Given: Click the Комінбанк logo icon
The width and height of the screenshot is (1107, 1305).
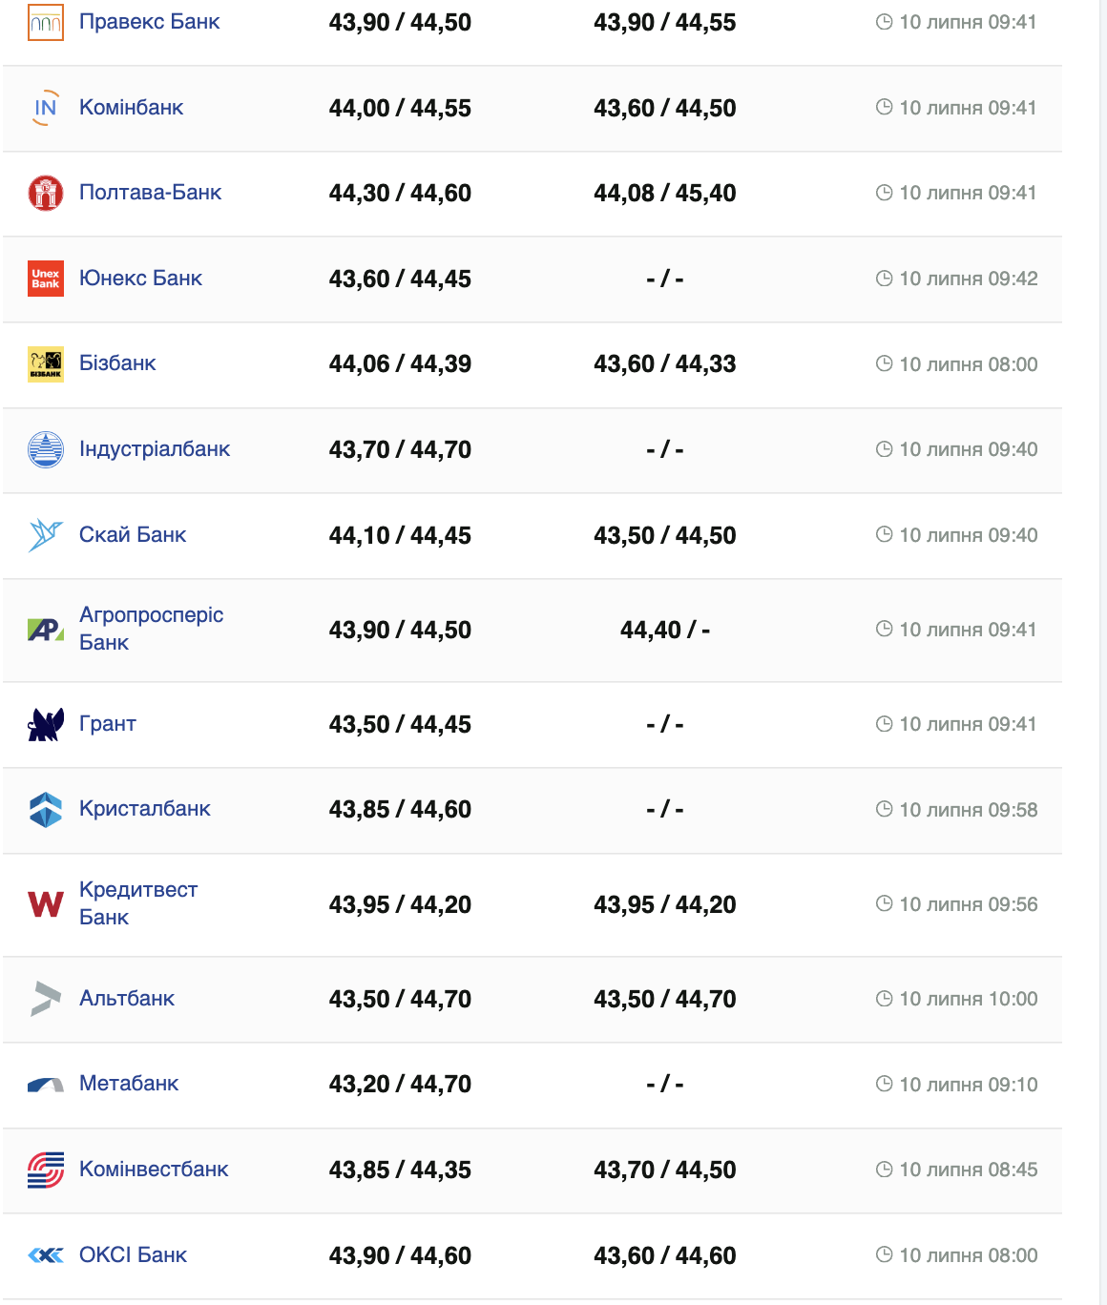Looking at the screenshot, I should tap(46, 108).
